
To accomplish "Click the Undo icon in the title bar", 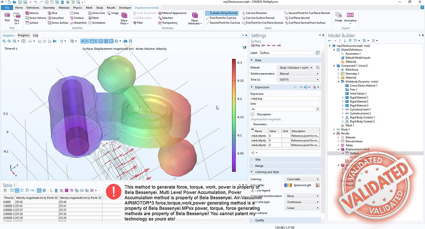I will (x=36, y=2).
